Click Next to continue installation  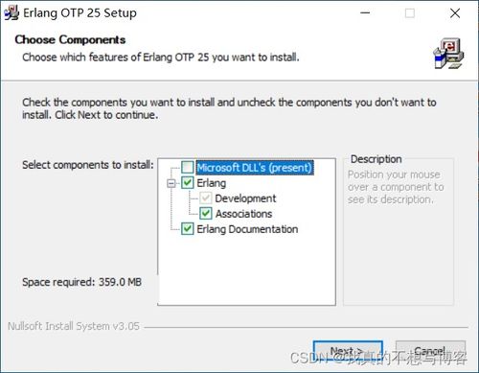tap(348, 351)
